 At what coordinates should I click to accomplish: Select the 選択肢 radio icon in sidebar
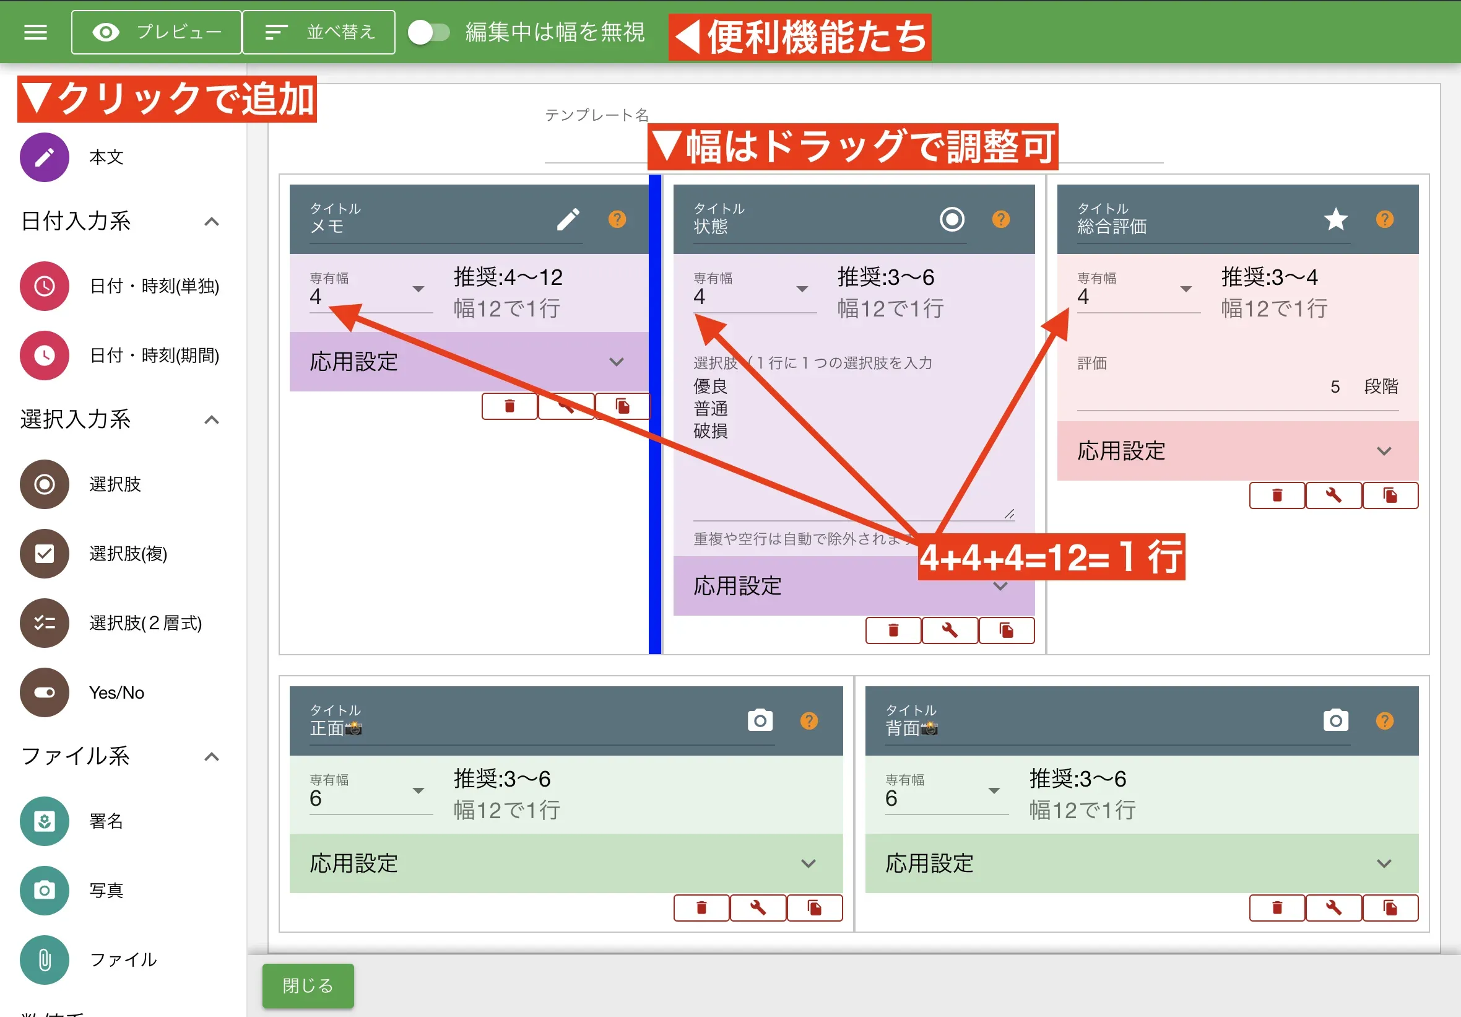tap(44, 484)
